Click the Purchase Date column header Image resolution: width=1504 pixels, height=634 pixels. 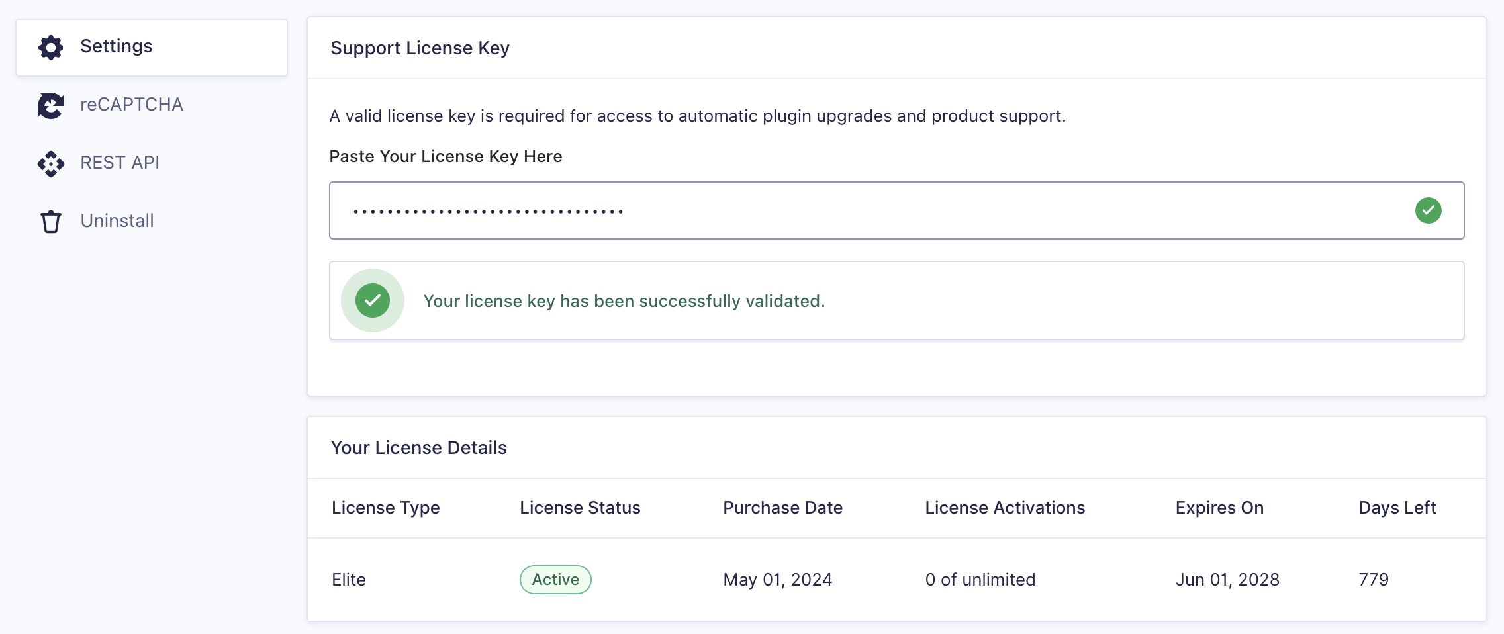tap(782, 508)
